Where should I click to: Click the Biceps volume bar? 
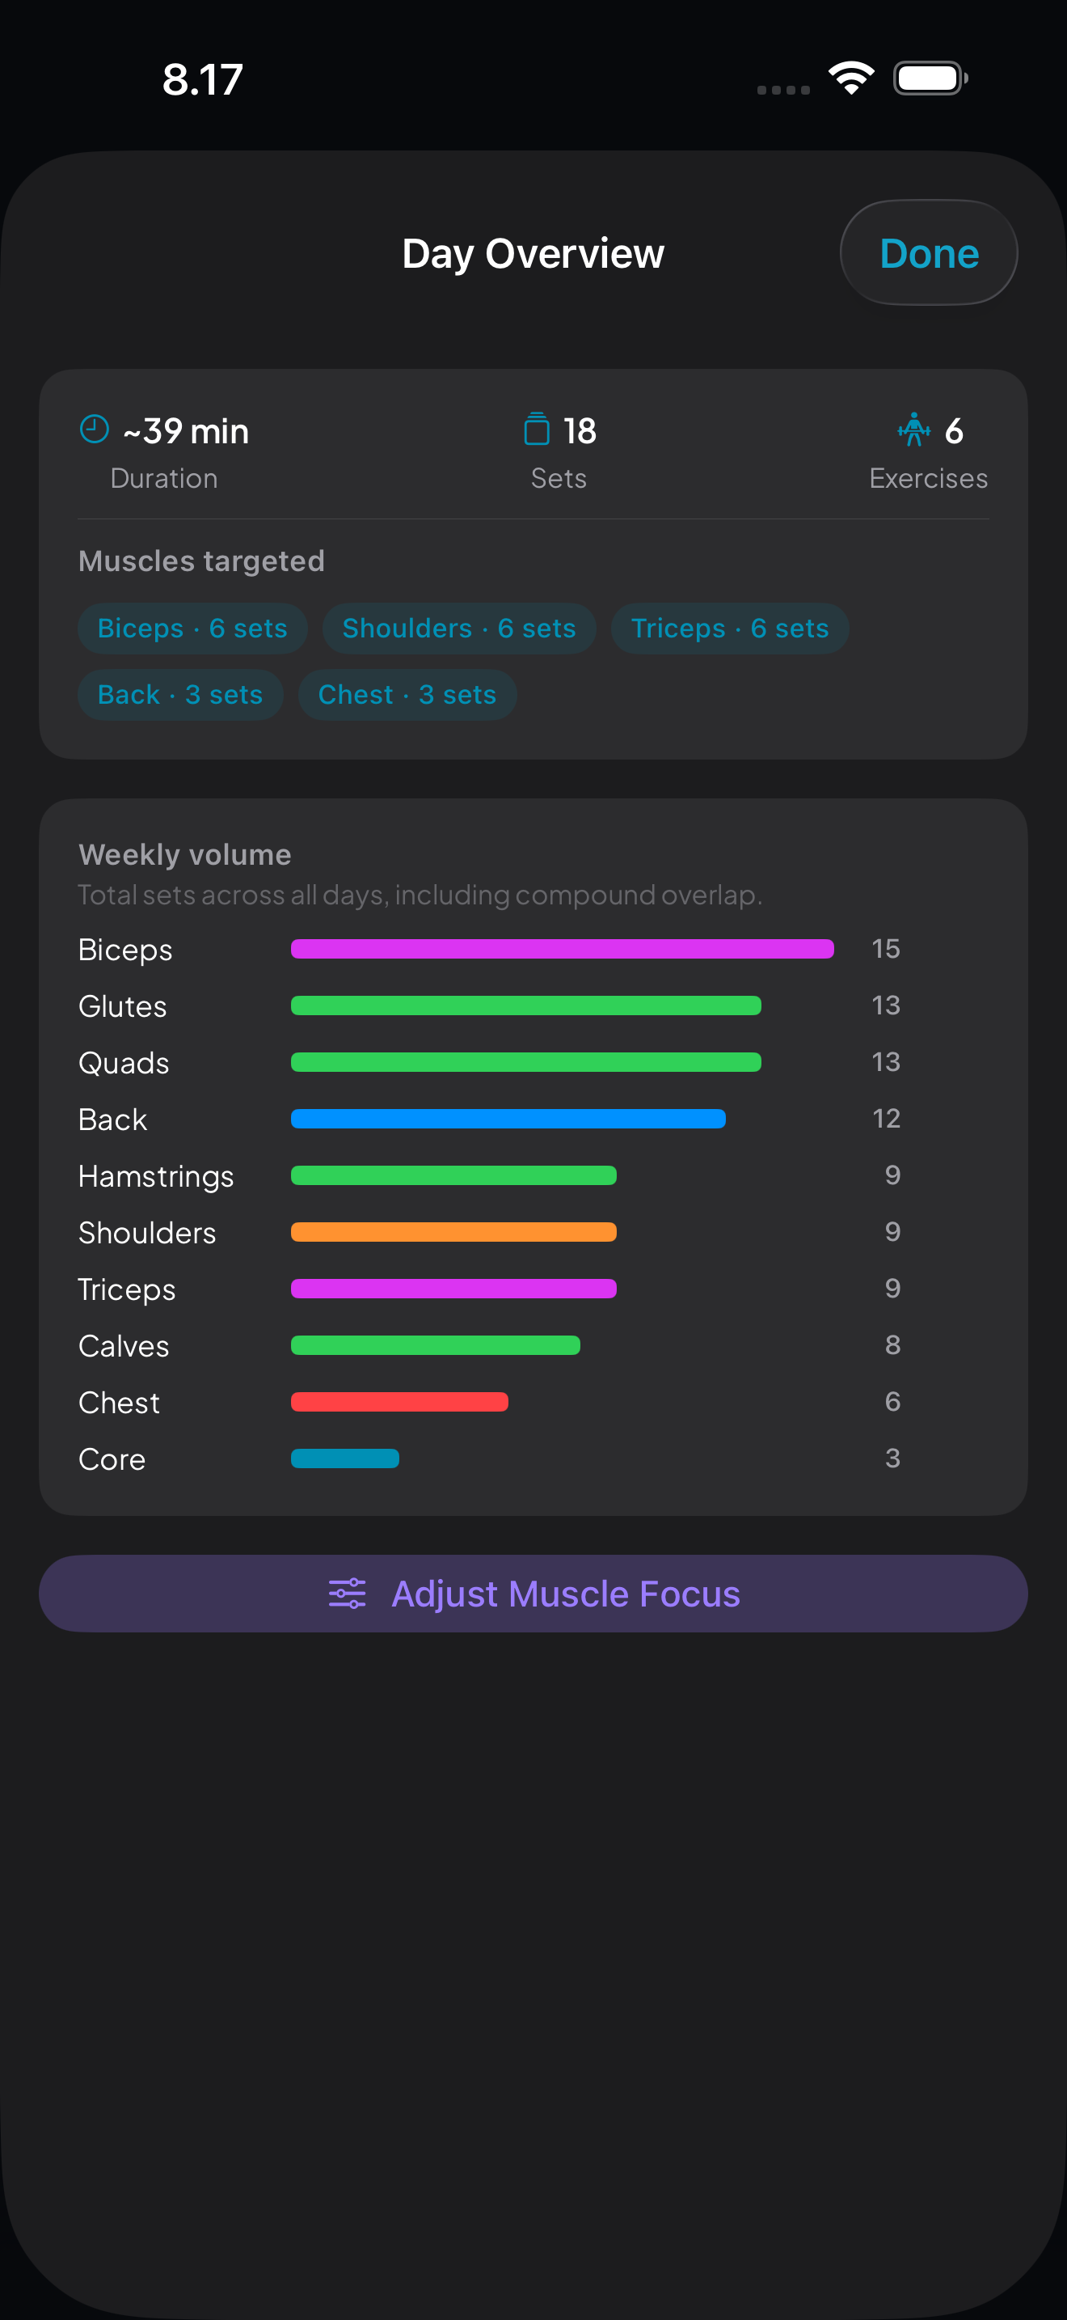(x=563, y=948)
